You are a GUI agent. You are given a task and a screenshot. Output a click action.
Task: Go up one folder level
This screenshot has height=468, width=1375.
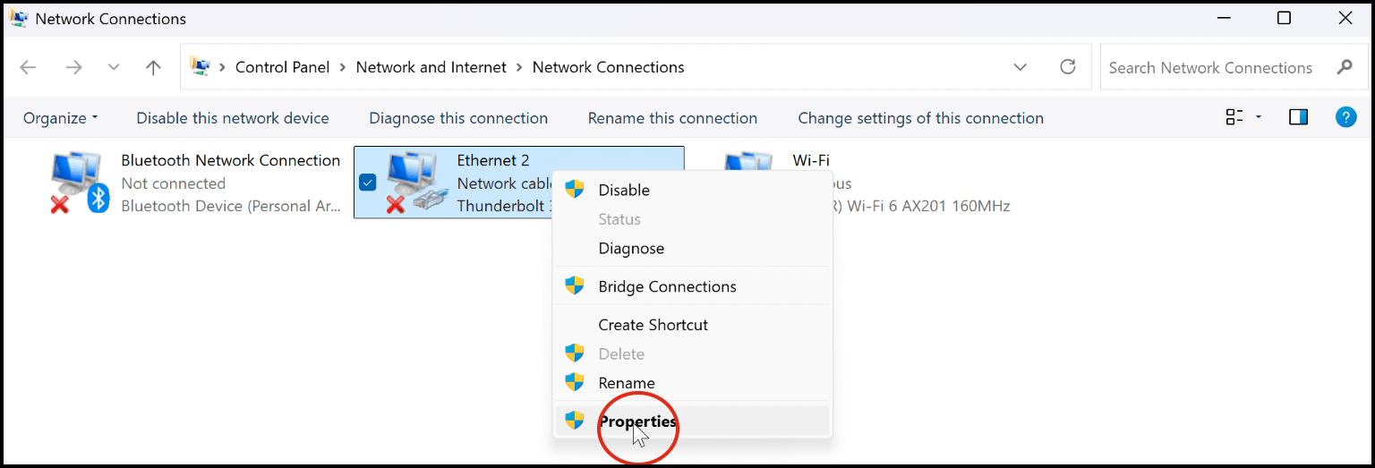point(154,67)
